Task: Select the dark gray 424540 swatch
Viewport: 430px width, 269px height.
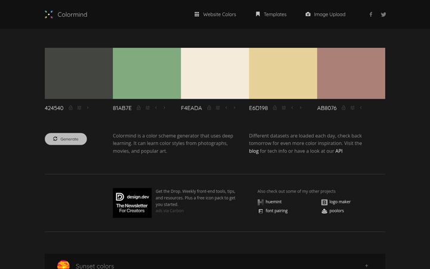Action: pos(79,74)
